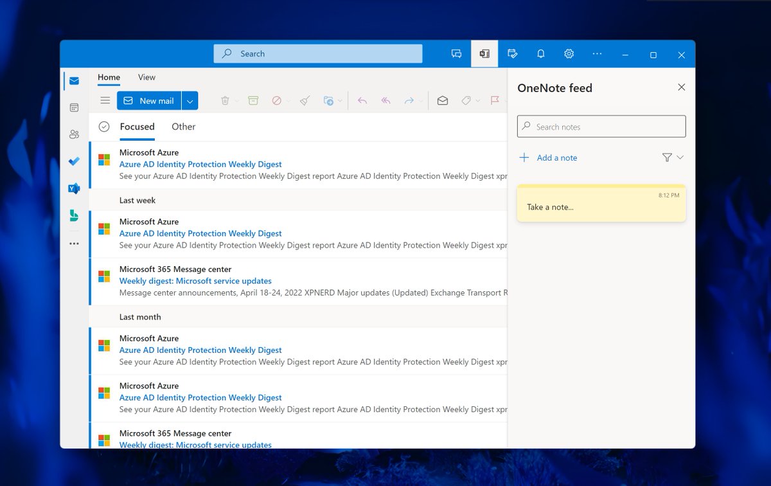Open topmost Azure AD Identity Protection Weekly Digest email

tap(299, 165)
